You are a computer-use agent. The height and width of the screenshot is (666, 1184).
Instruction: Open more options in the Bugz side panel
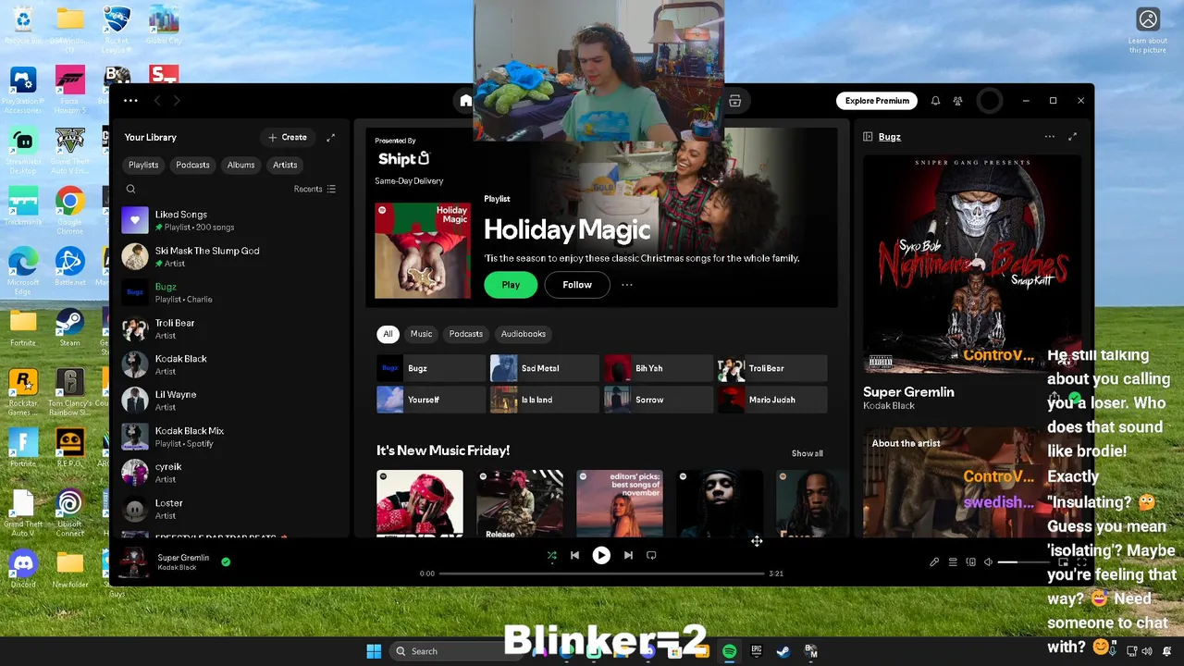pos(1050,137)
